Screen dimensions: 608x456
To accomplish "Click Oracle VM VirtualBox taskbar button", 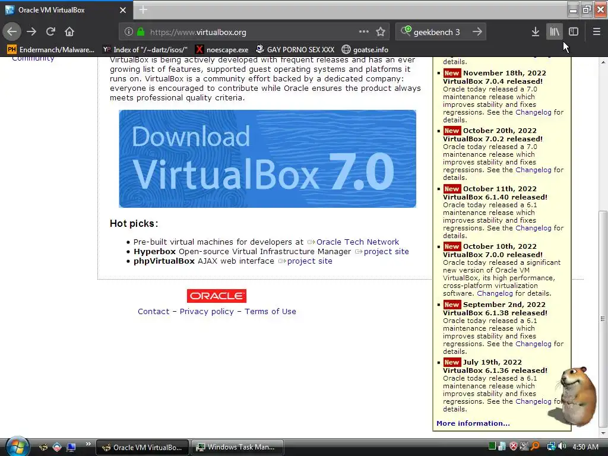I will [142, 447].
